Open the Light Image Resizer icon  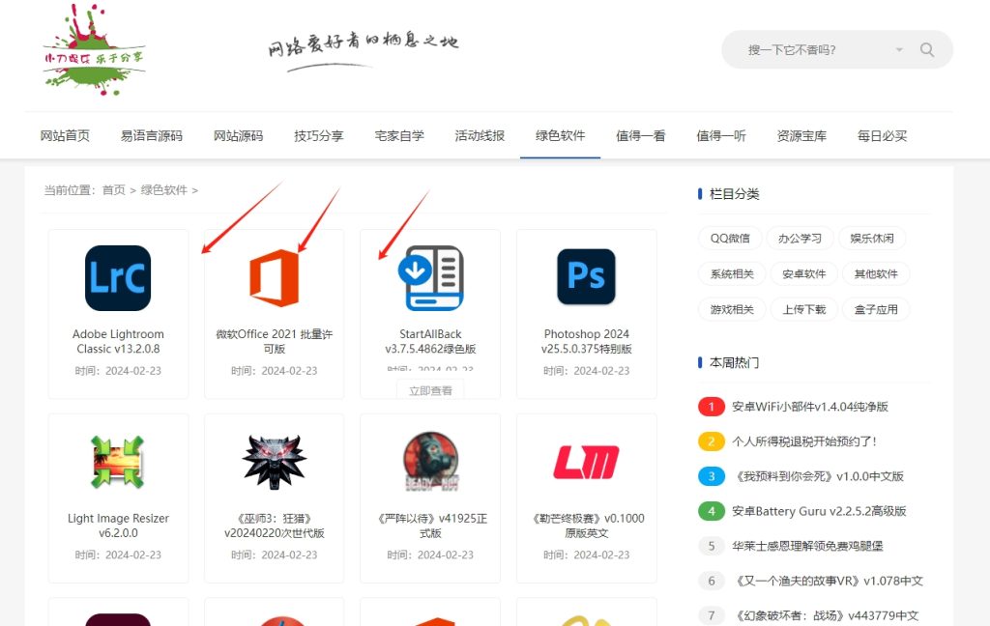coord(118,462)
